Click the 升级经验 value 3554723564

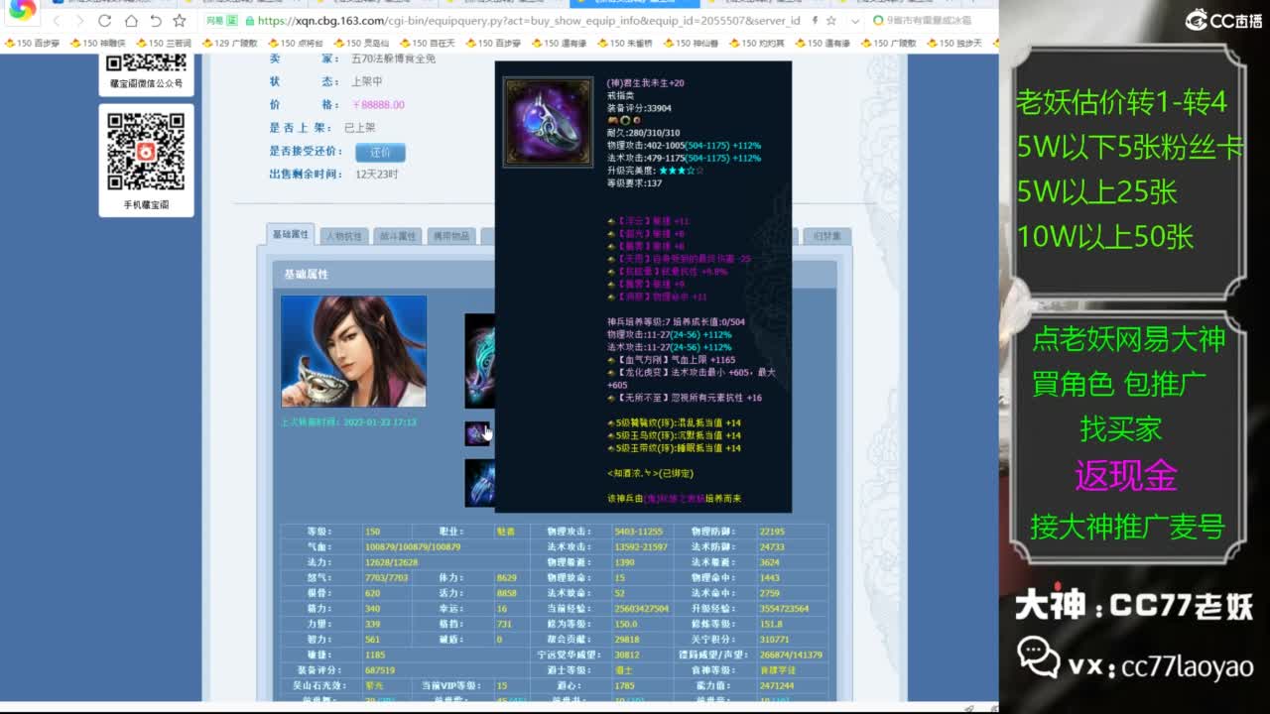point(784,609)
